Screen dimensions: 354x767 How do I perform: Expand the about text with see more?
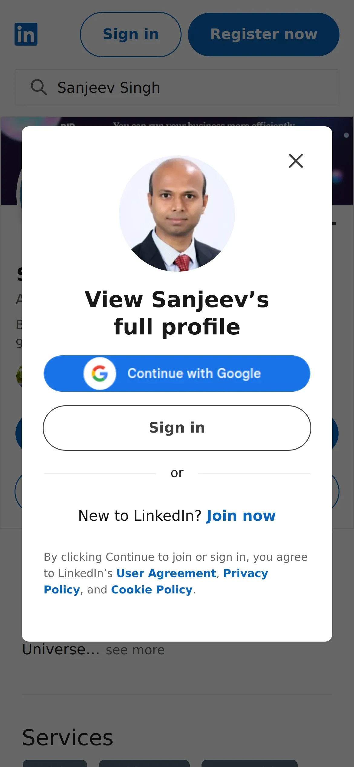click(135, 650)
